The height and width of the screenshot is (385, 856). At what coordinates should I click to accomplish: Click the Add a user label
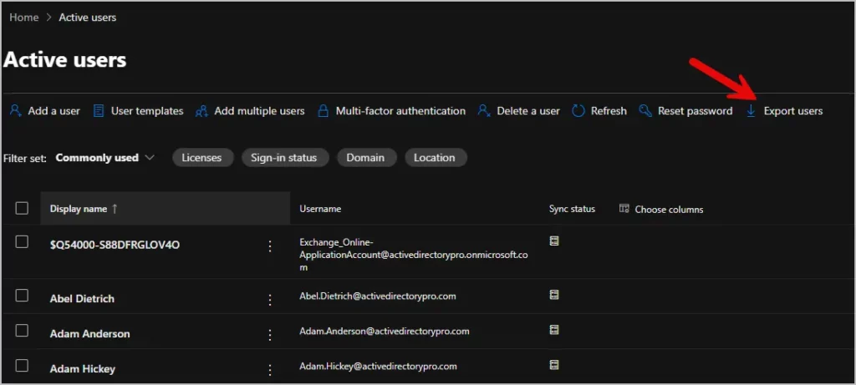pos(54,111)
